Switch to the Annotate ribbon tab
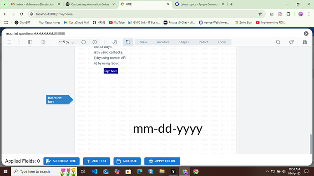 [163, 42]
